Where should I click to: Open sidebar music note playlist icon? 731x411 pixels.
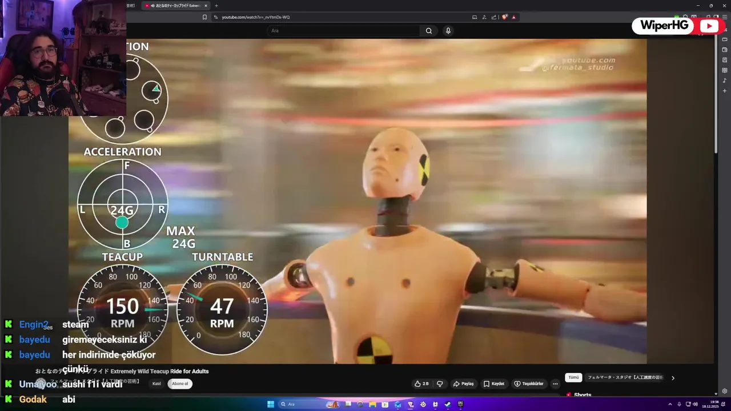[x=725, y=80]
